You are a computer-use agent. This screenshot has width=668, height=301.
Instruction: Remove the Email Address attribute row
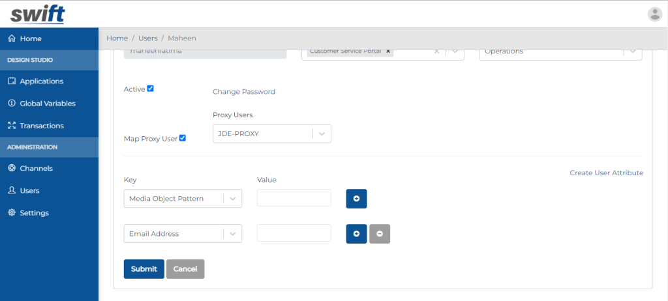380,234
